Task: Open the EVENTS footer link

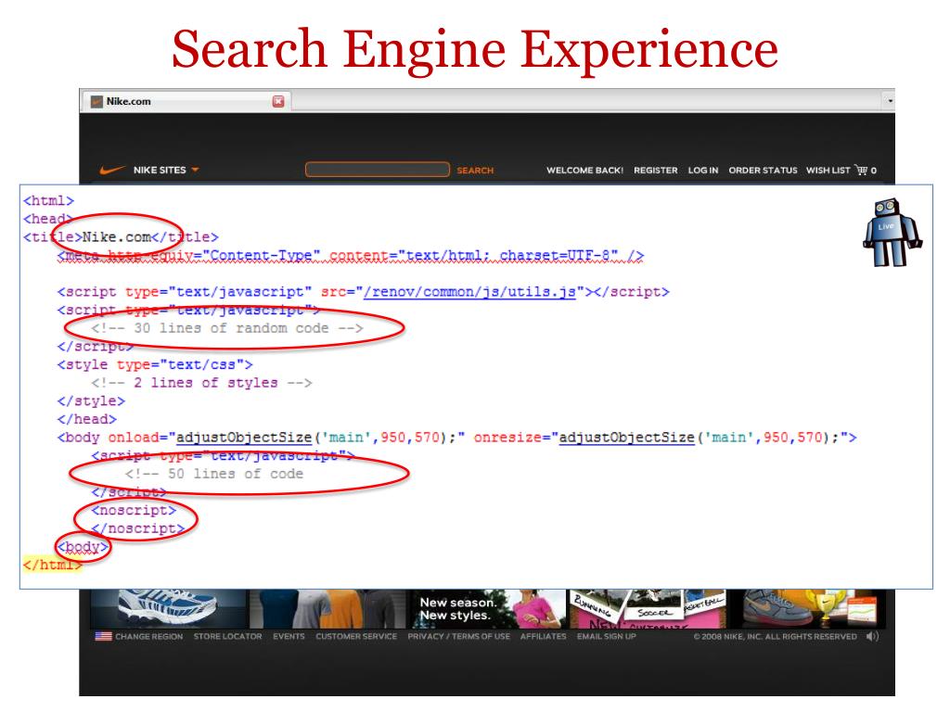Action: 289,637
